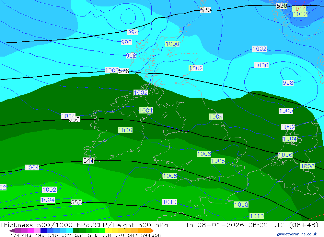Screen dimensions: 324x237
Task: Click legend value 582
Action: click(x=132, y=235)
